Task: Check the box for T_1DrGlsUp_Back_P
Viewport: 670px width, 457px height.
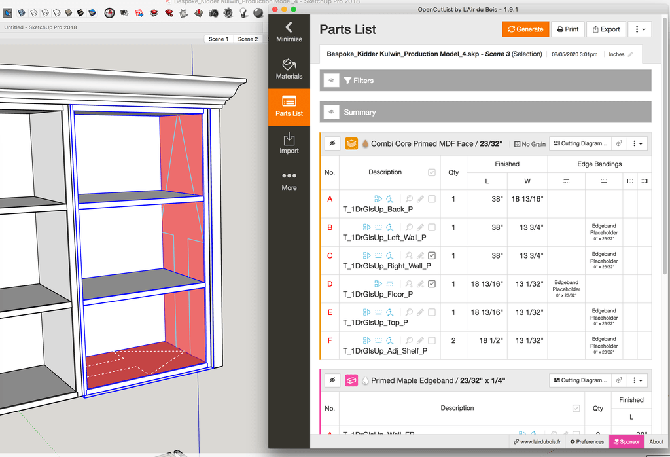Action: [x=432, y=199]
